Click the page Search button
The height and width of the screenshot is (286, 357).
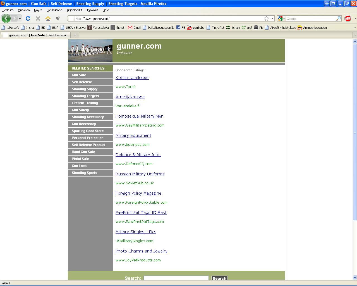(219, 278)
